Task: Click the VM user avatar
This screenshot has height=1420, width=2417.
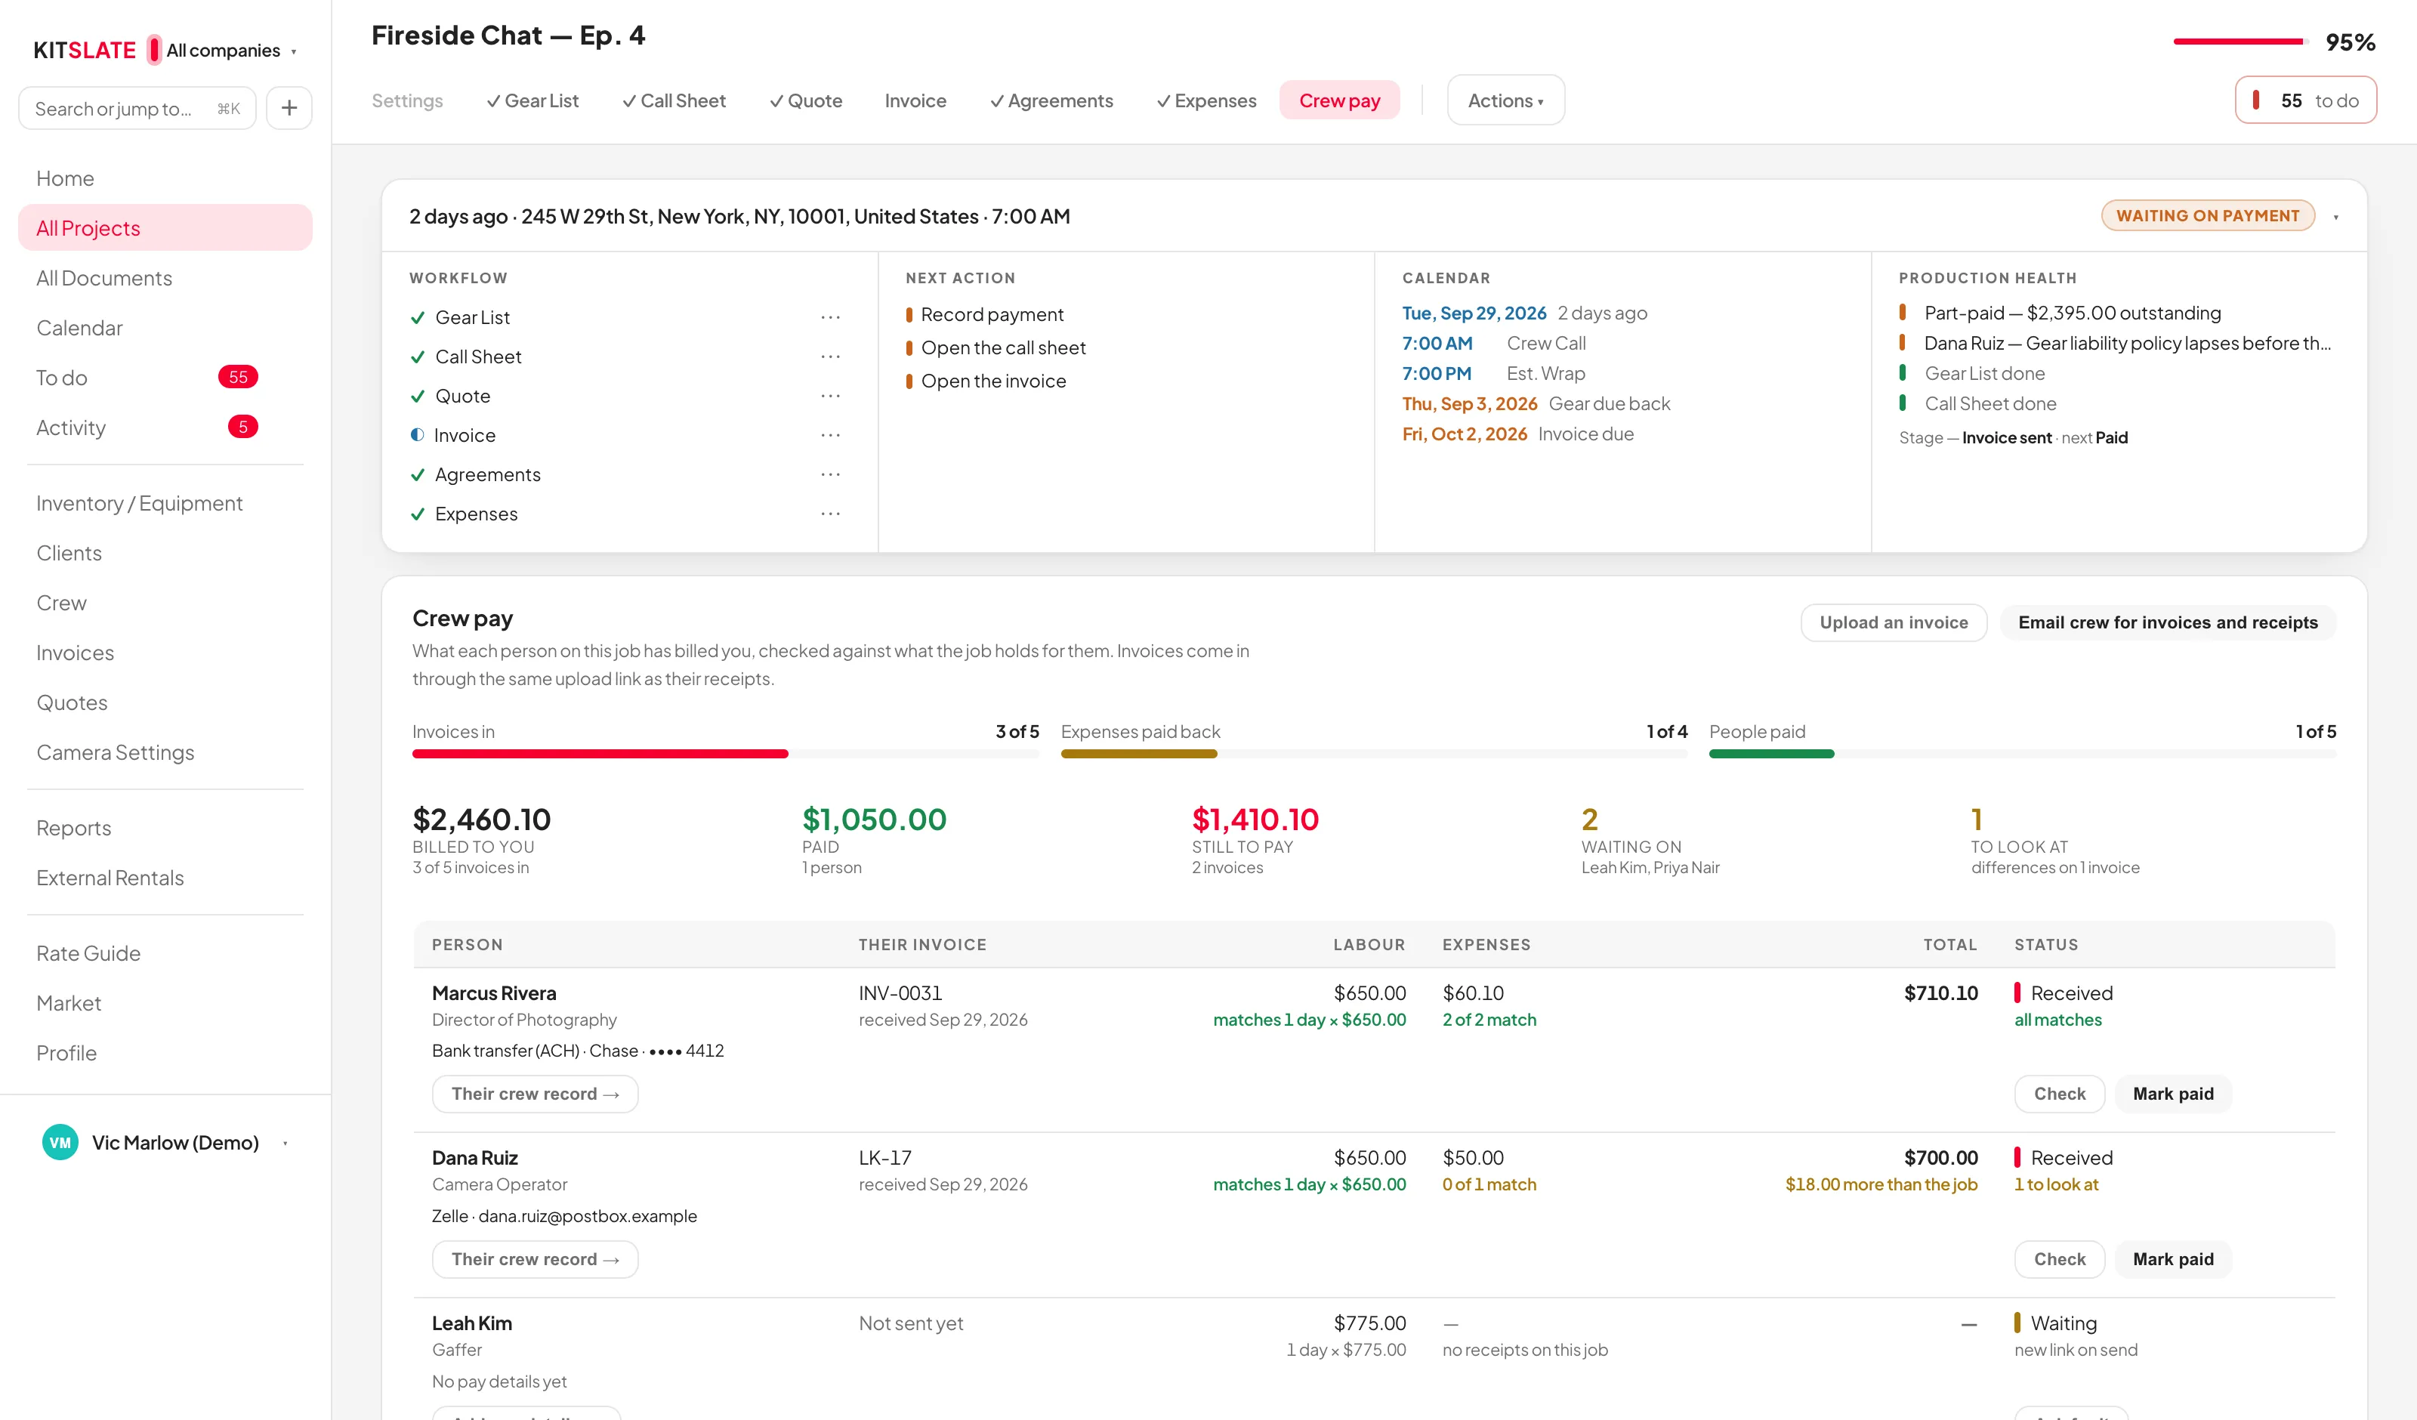Action: pyautogui.click(x=60, y=1142)
